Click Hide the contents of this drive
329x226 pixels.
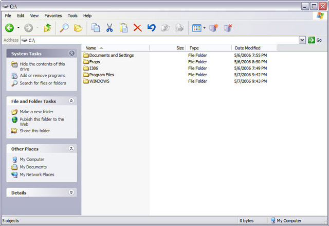(x=42, y=66)
